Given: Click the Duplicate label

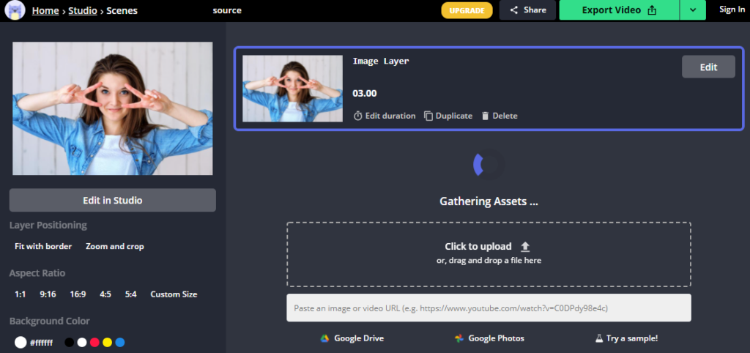Looking at the screenshot, I should tap(454, 116).
